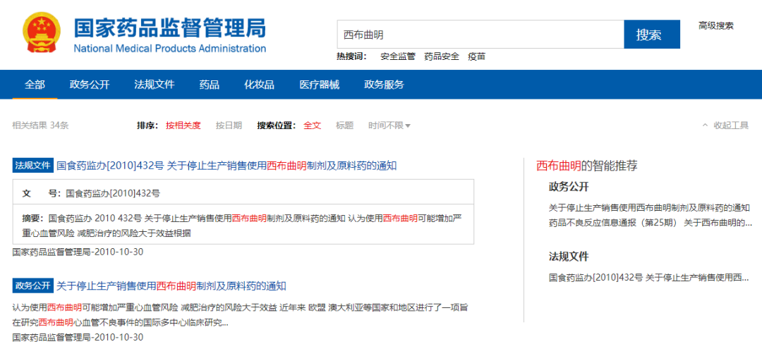Switch to the 化妆品 tab
The height and width of the screenshot is (356, 762).
[259, 85]
